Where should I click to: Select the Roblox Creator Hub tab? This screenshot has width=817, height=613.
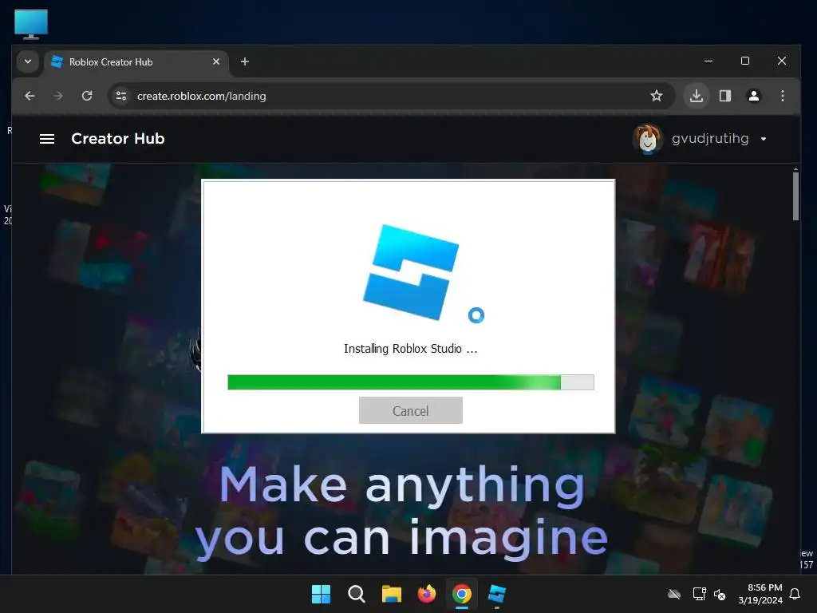click(136, 62)
